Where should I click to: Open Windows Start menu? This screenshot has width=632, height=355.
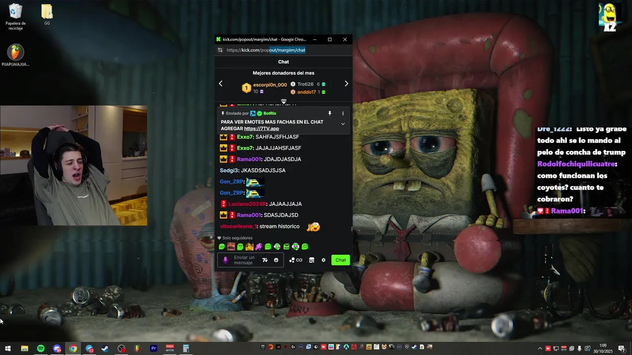point(8,349)
